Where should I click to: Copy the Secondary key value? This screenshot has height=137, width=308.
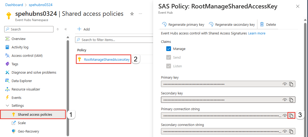pyautogui.click(x=291, y=100)
